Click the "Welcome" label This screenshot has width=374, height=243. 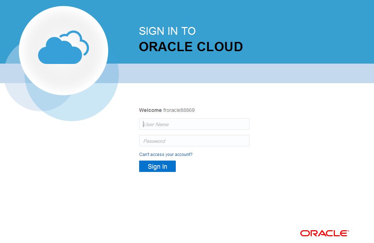(151, 110)
